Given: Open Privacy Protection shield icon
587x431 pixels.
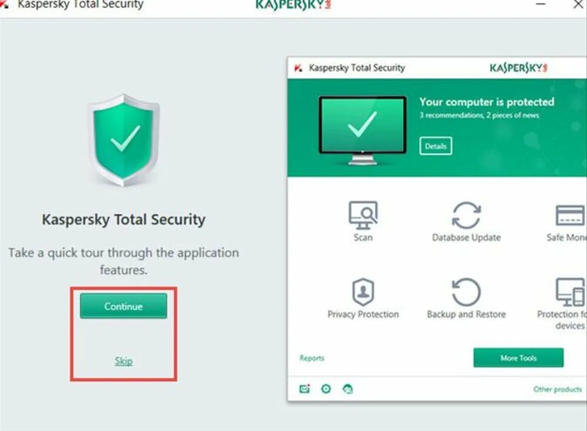Looking at the screenshot, I should [363, 292].
